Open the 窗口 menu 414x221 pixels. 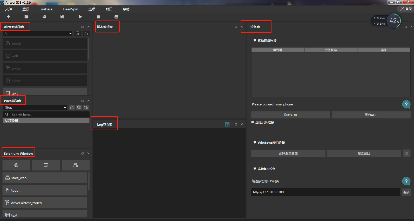109,9
